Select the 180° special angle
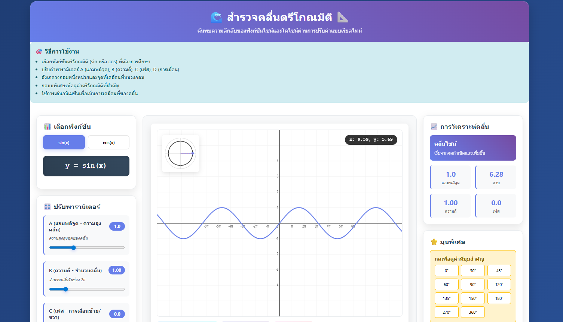Screen dimensions: 563x322 [499, 298]
